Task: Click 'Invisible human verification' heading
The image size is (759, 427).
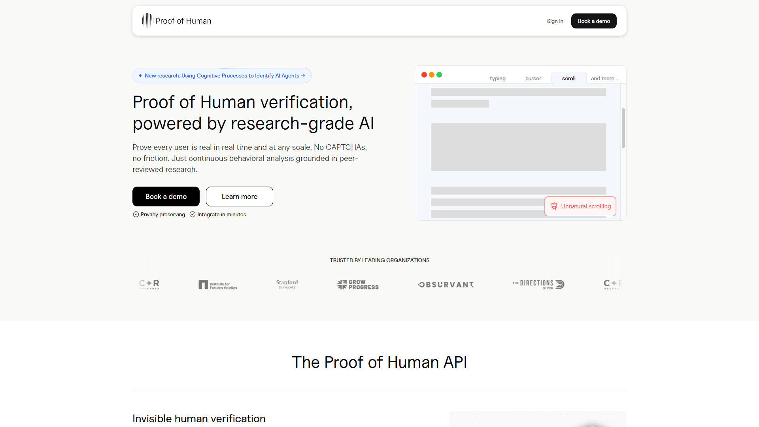Action: (199, 419)
